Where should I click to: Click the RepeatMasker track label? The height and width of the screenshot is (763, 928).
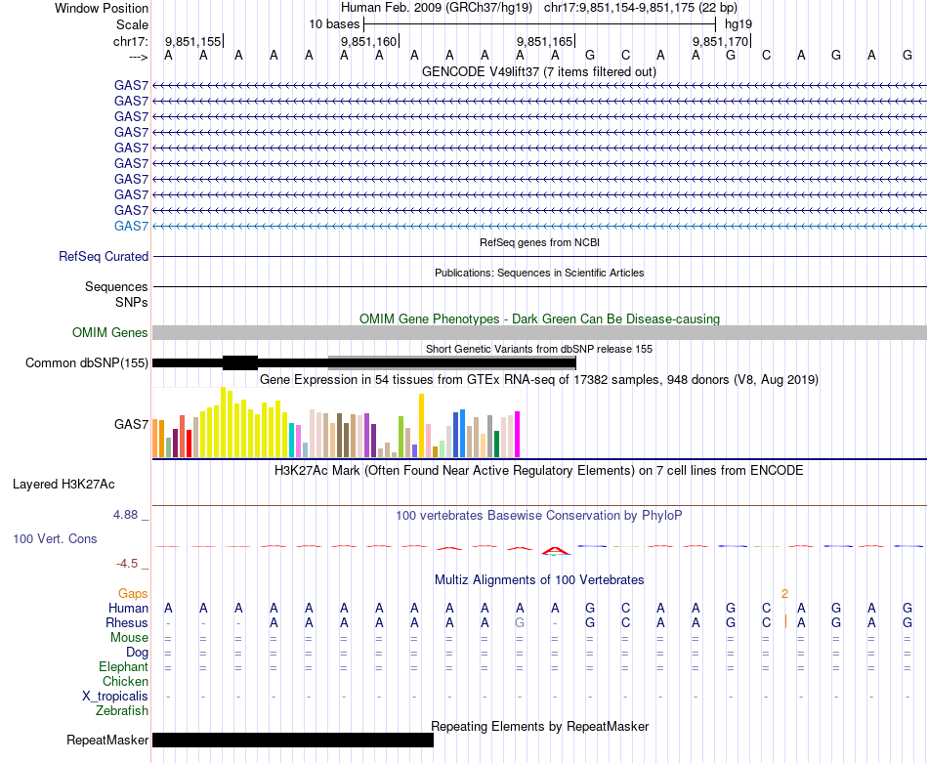(107, 740)
